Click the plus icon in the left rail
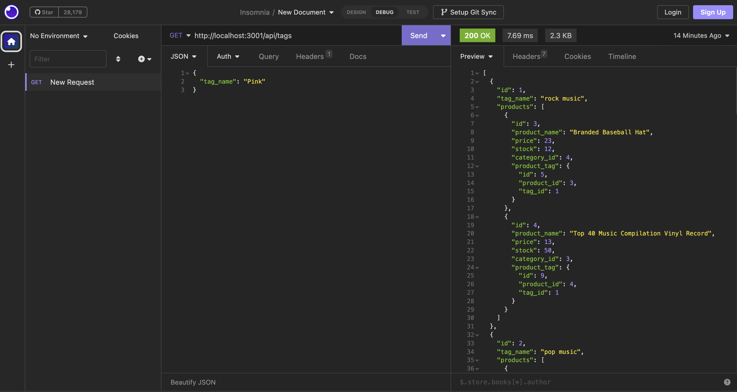This screenshot has width=737, height=392. 11,65
